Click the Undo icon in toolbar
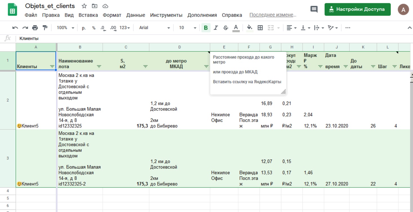 (x=15, y=28)
